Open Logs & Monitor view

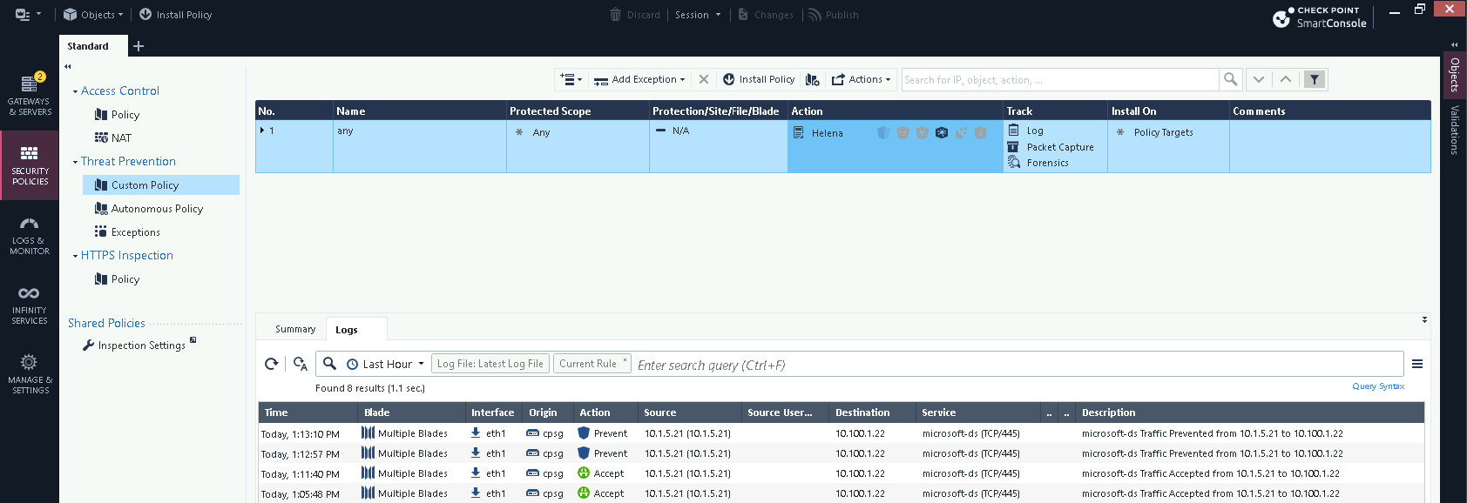click(x=29, y=235)
